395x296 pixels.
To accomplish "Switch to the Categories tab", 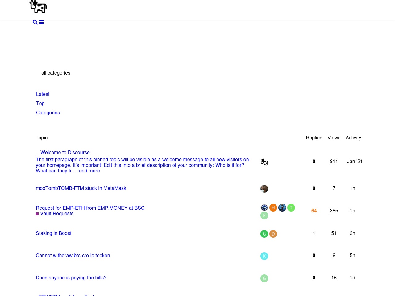I will 48,113.
